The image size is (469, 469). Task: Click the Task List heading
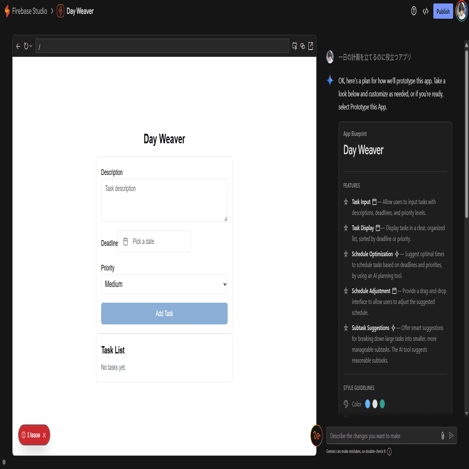pos(113,350)
